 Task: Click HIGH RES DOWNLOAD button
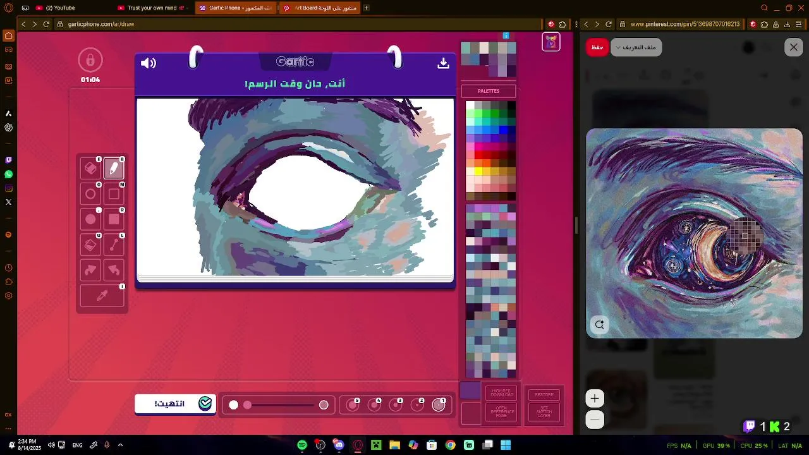click(x=501, y=394)
